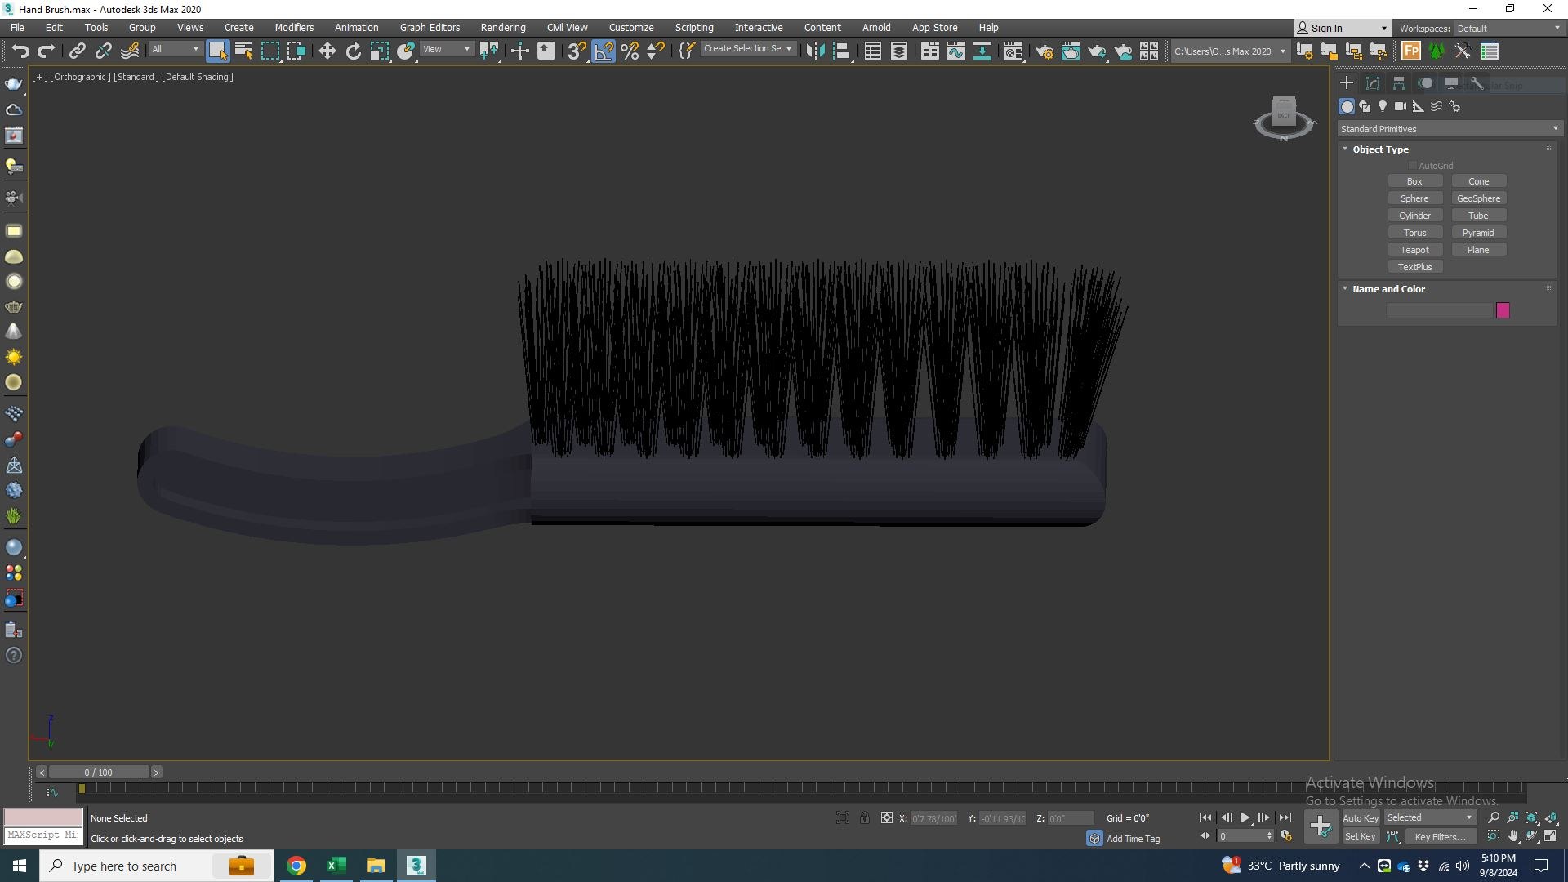
Task: Switch to Cameras category icon
Action: click(1401, 106)
